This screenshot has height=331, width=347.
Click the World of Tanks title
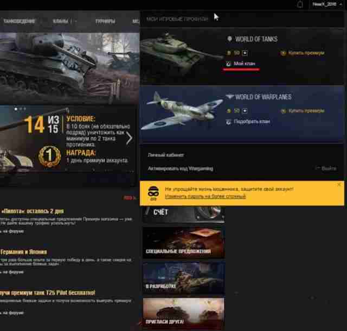coord(256,39)
